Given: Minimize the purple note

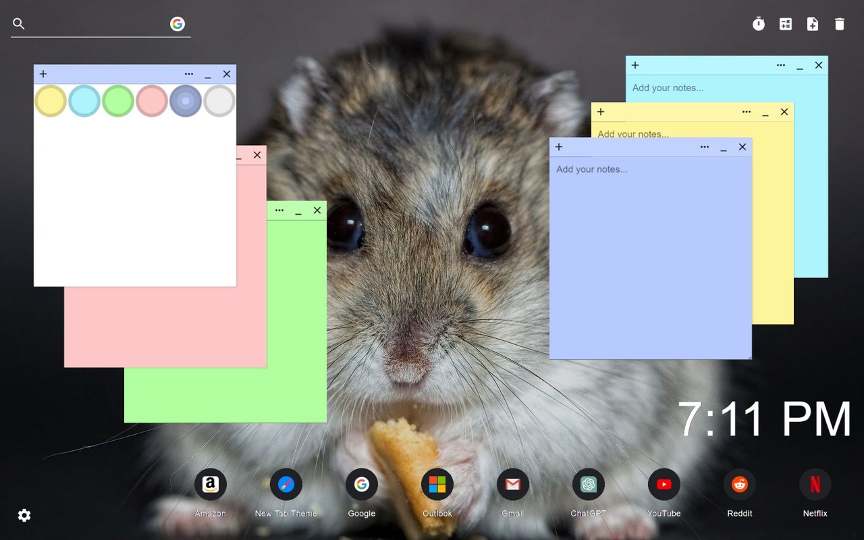Looking at the screenshot, I should coord(724,148).
